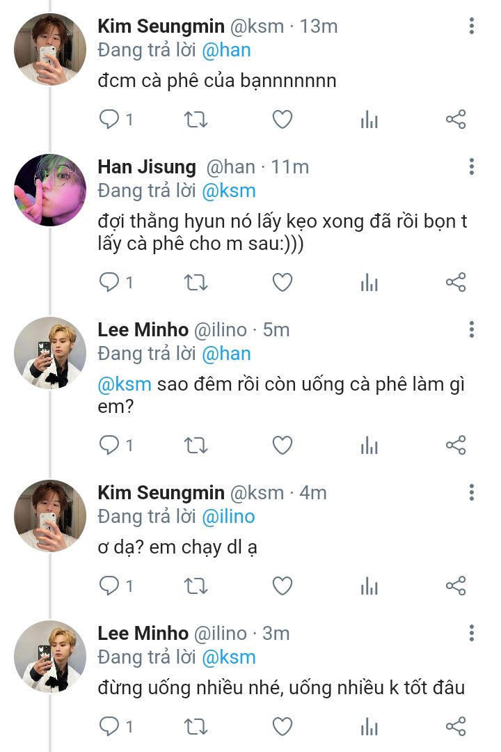Retweet Kim Seungmin's 4m reply

tap(196, 586)
